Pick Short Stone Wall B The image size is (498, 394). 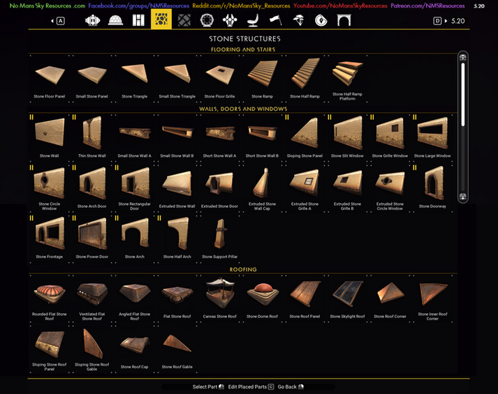coord(263,137)
